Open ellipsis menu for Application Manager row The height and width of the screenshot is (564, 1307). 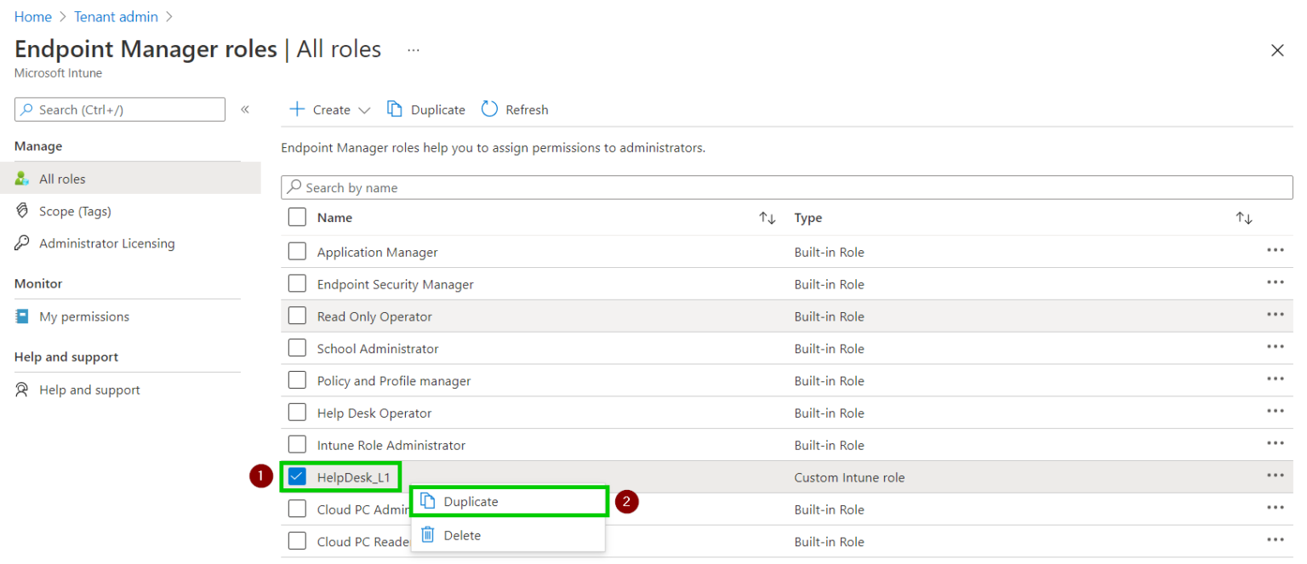point(1275,250)
